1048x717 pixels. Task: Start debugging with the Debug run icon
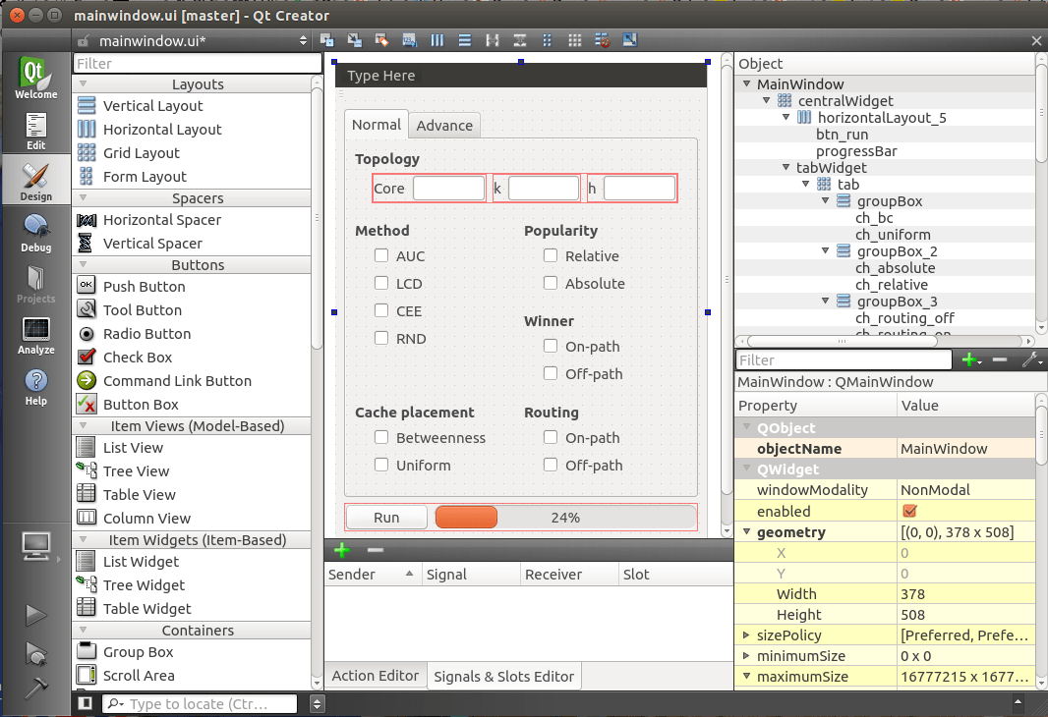coord(36,653)
